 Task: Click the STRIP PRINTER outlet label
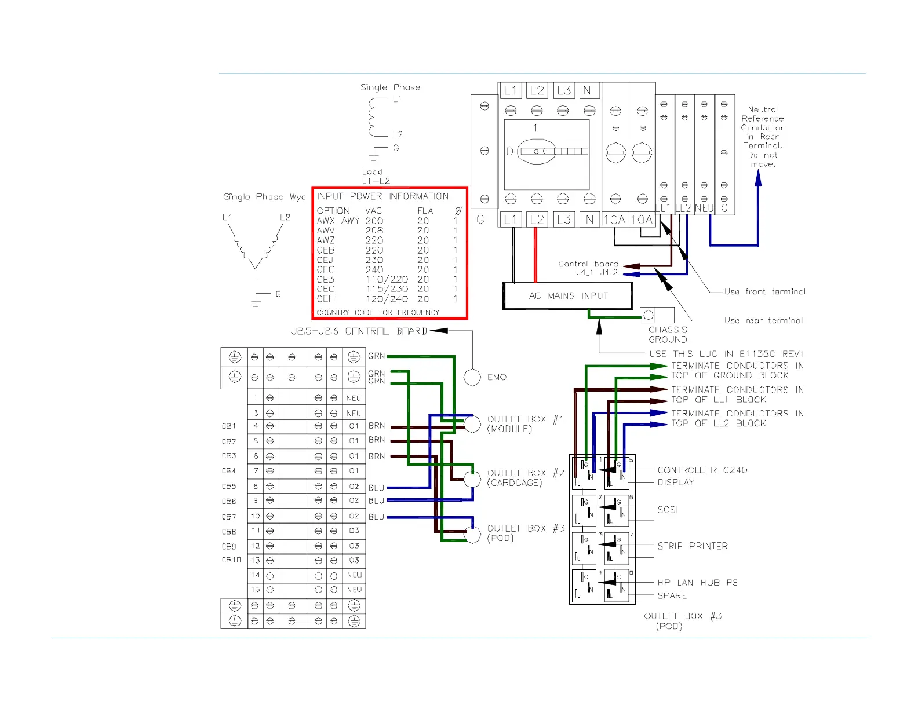pyautogui.click(x=693, y=546)
